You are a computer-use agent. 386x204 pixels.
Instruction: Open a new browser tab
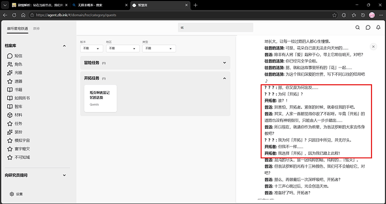pyautogui.click(x=195, y=5)
